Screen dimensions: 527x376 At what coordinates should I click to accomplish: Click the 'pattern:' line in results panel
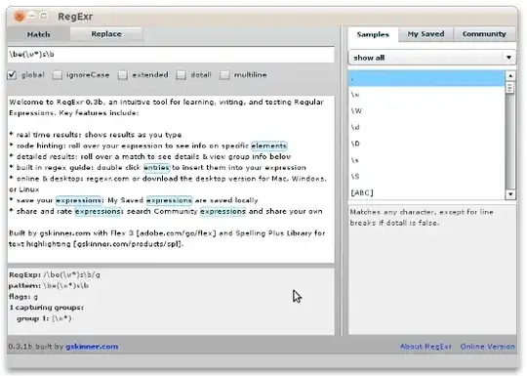pos(49,286)
